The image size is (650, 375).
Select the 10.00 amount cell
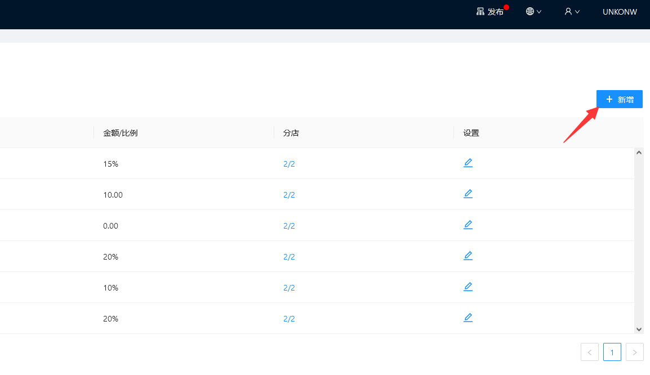tap(113, 195)
